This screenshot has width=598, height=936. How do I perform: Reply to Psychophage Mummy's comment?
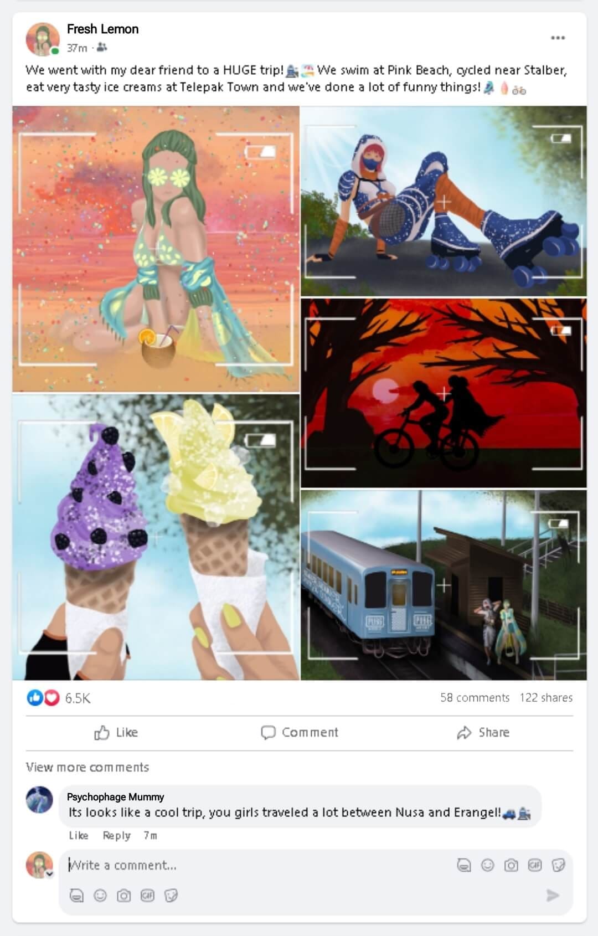point(116,835)
